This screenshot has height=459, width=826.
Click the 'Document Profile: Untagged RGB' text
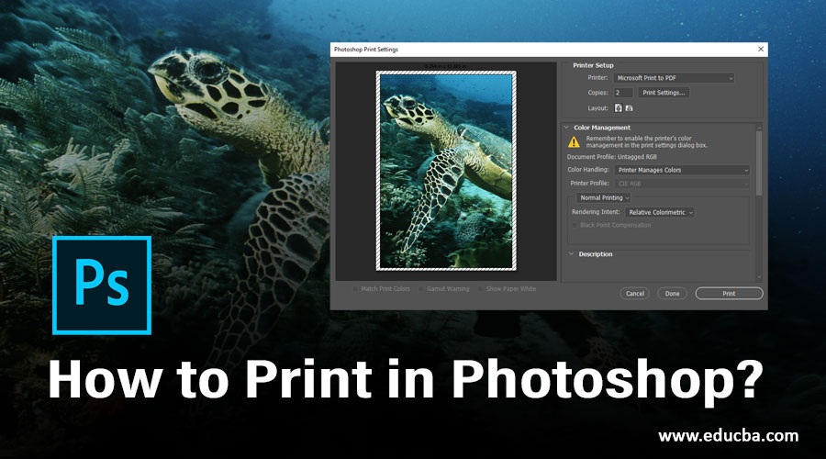point(612,157)
